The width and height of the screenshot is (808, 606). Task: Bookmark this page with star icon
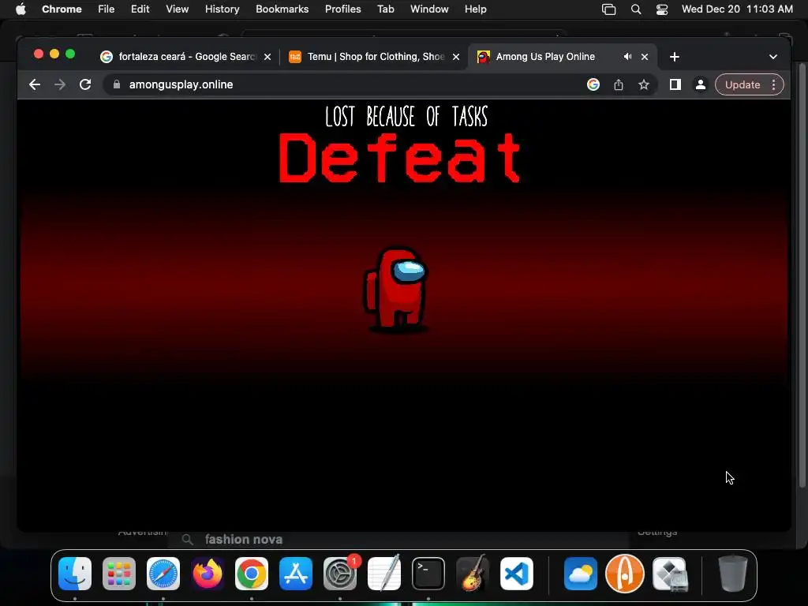tap(644, 84)
